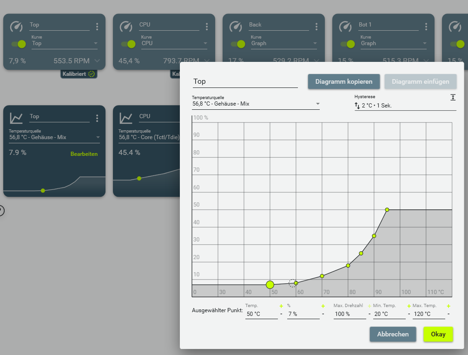Decrease selected point Temp. with minus
The width and height of the screenshot is (468, 355).
(281, 314)
